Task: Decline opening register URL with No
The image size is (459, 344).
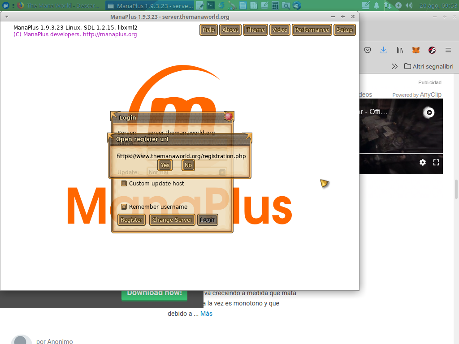Action: tap(188, 165)
